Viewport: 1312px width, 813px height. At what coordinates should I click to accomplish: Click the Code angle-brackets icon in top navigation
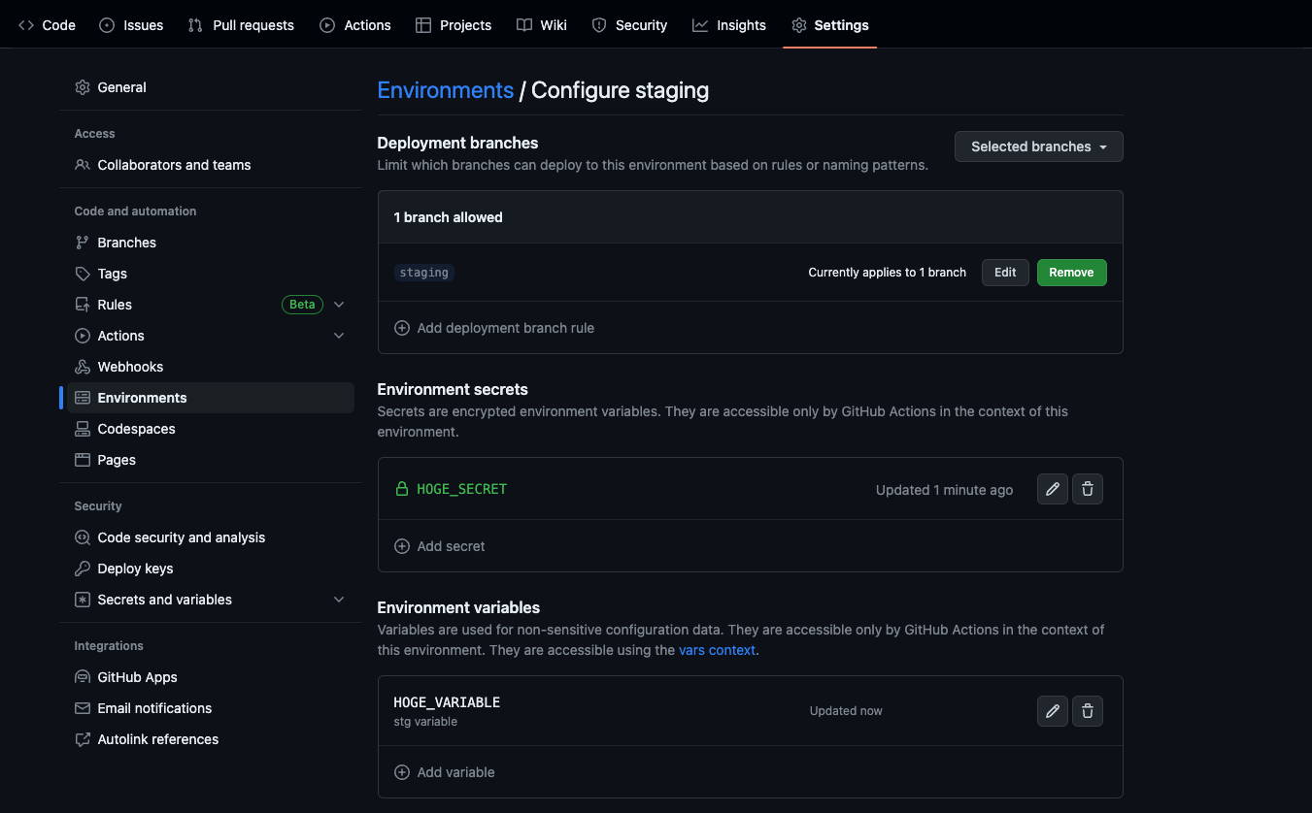25,24
